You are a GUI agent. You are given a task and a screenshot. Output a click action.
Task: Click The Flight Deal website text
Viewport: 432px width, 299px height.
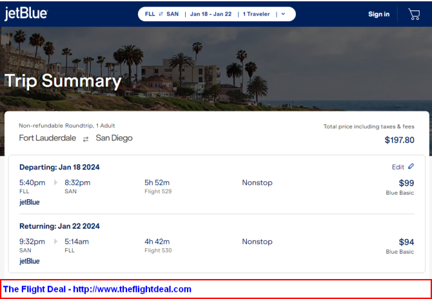coord(97,289)
